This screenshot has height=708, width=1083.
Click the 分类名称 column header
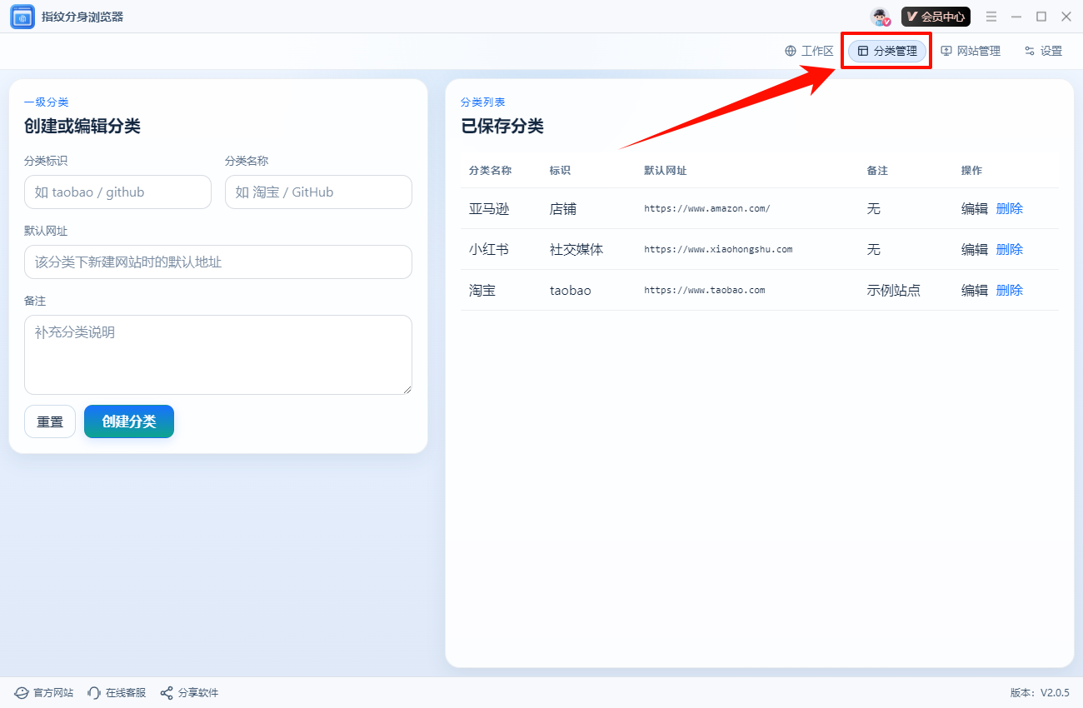490,170
